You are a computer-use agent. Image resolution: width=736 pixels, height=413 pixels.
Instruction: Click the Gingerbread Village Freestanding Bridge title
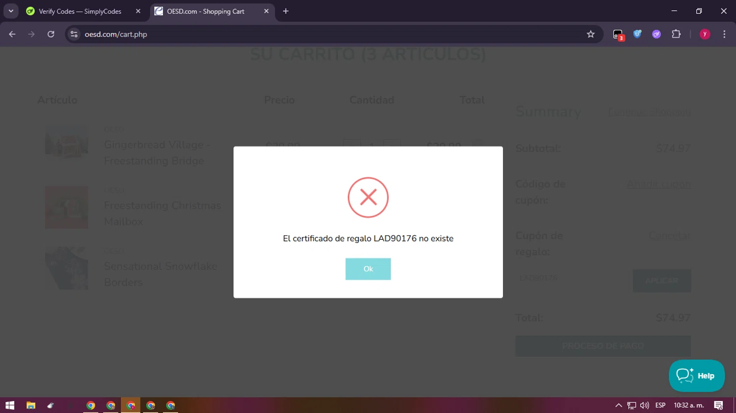[x=157, y=153]
